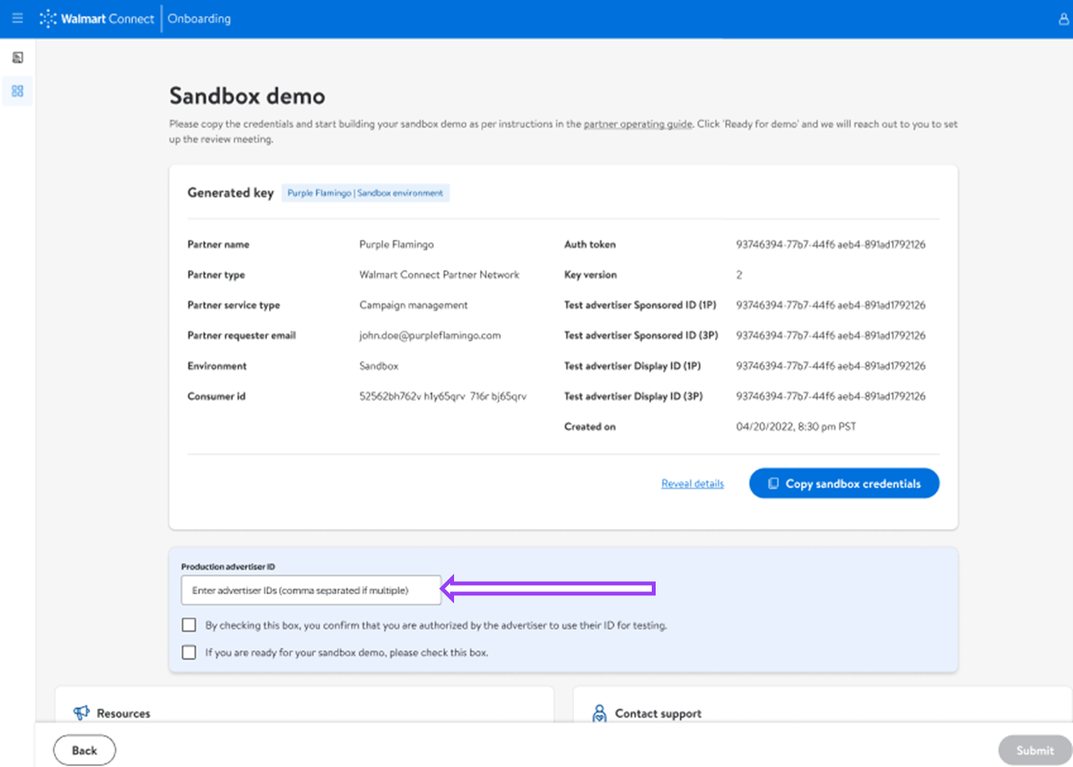Screen dimensions: 1073x767
Task: Select the Test advertiser Display ID (1P) value
Action: click(831, 366)
